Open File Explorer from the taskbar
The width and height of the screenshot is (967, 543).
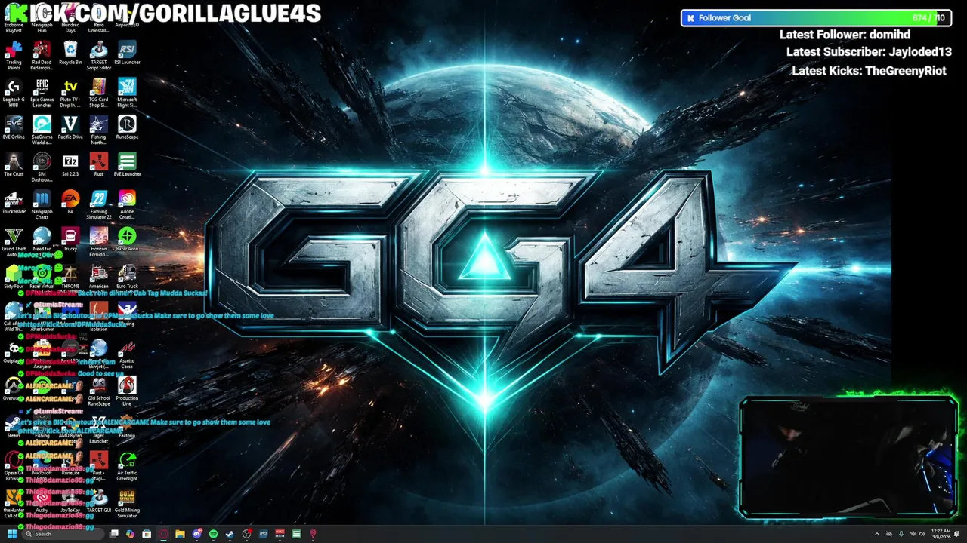click(180, 534)
